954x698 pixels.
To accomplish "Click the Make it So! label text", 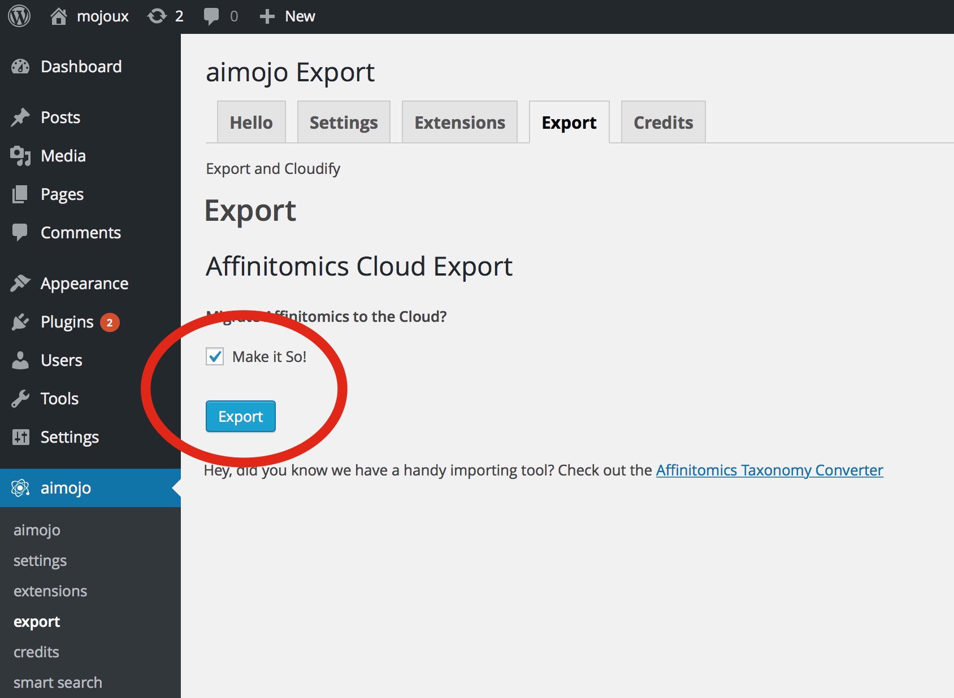I will (270, 356).
